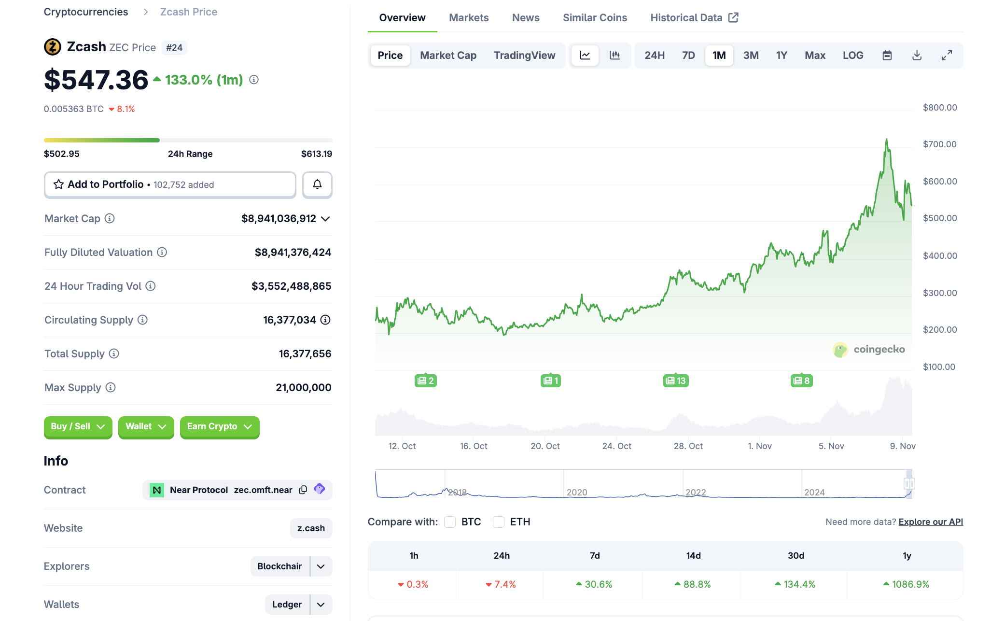Open the Similar Coins tab
Screen dimensions: 1005x621
tap(595, 18)
